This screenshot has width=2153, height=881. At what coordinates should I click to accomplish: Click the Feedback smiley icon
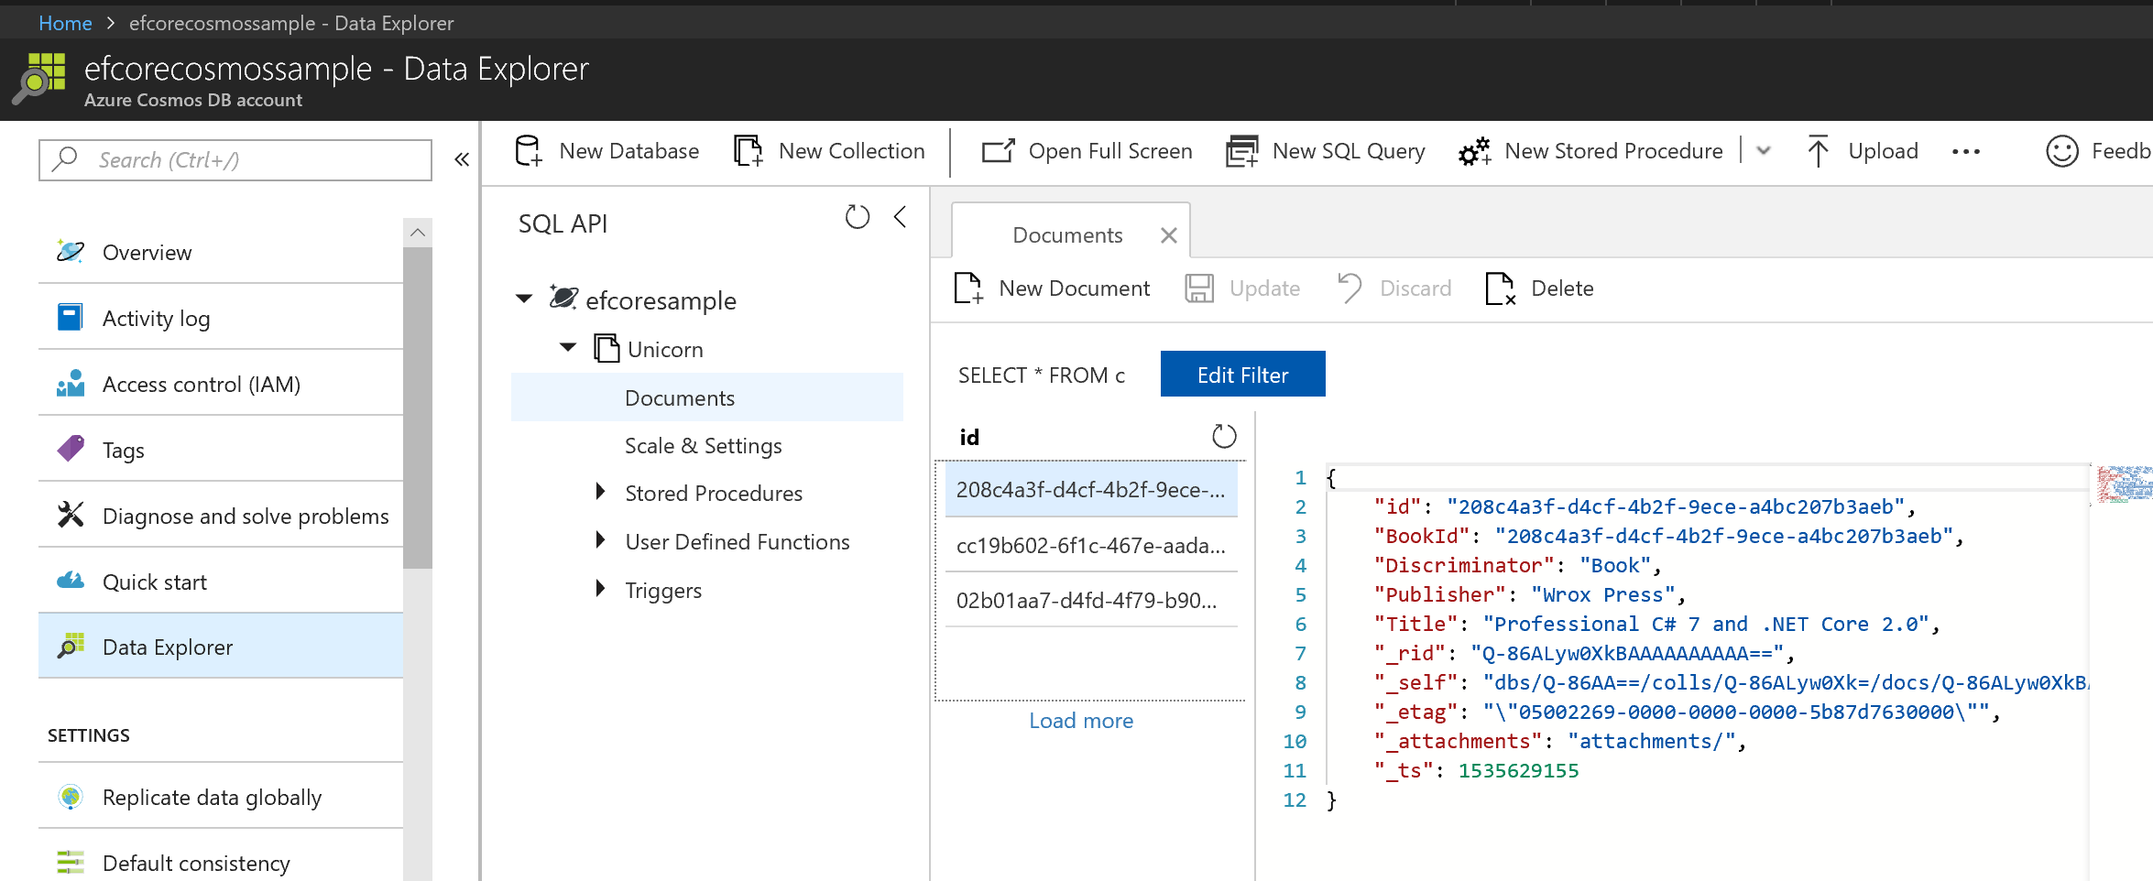2062,151
